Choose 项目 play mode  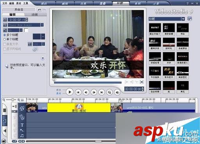tap(59, 90)
